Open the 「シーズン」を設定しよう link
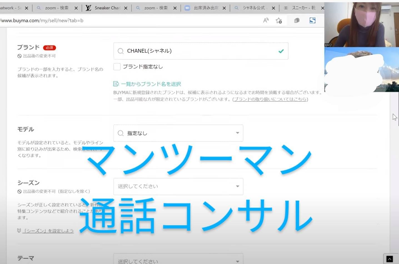The height and width of the screenshot is (264, 399). 48,231
